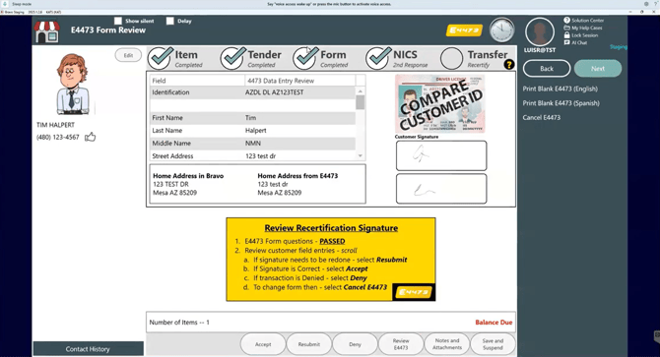Select the Form completed step
The image size is (660, 357).
[321, 58]
